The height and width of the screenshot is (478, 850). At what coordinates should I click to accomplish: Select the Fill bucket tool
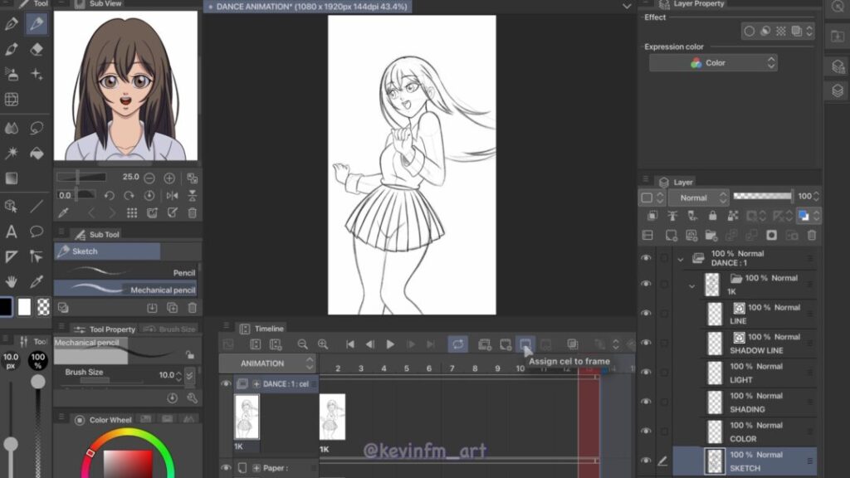(37, 154)
